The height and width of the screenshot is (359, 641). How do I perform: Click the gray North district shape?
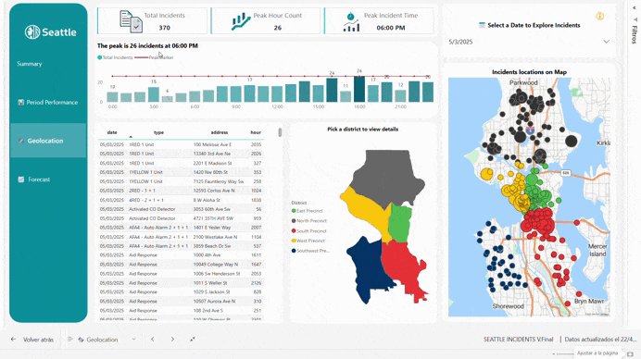[x=386, y=178]
